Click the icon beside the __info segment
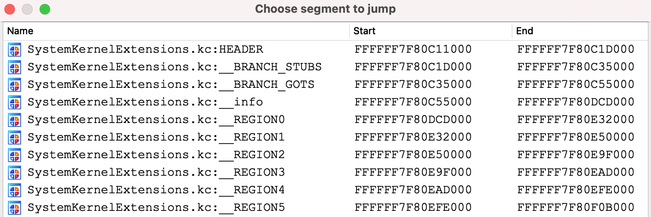The height and width of the screenshot is (217, 651). [x=15, y=102]
